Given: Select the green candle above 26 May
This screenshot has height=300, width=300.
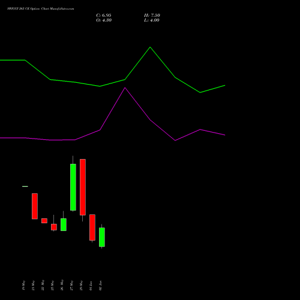Looking at the screenshot, I should (x=64, y=224).
